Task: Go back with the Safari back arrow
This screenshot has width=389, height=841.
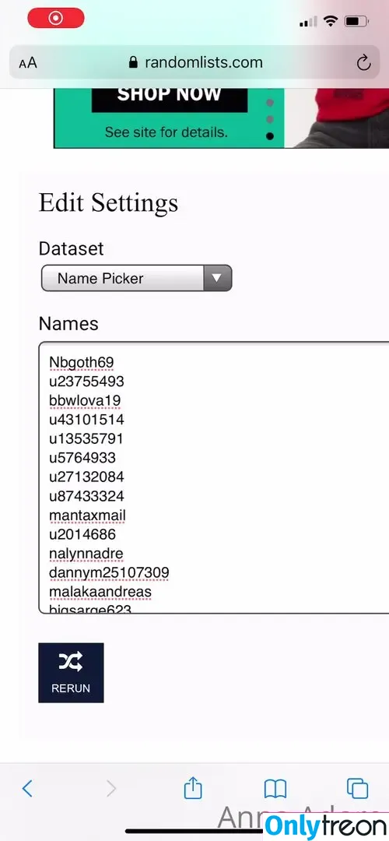Action: (x=27, y=788)
